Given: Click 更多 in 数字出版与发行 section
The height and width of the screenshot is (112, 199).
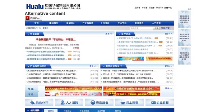Looking at the screenshot, I should pyautogui.click(x=169, y=66).
